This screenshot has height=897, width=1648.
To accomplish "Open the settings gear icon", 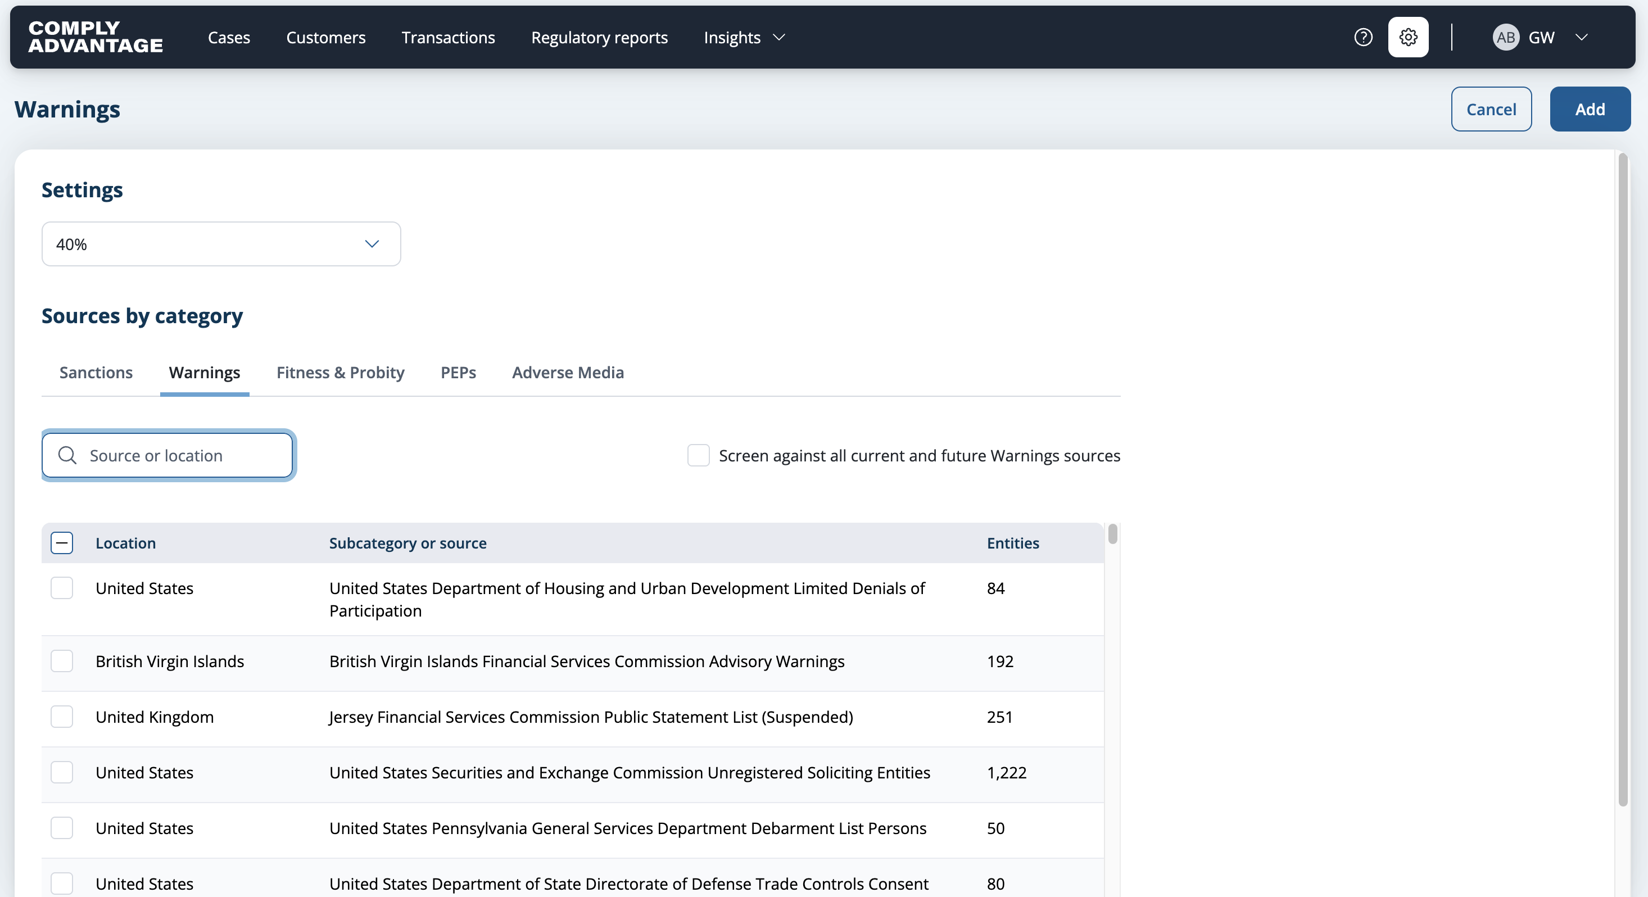I will (1408, 37).
